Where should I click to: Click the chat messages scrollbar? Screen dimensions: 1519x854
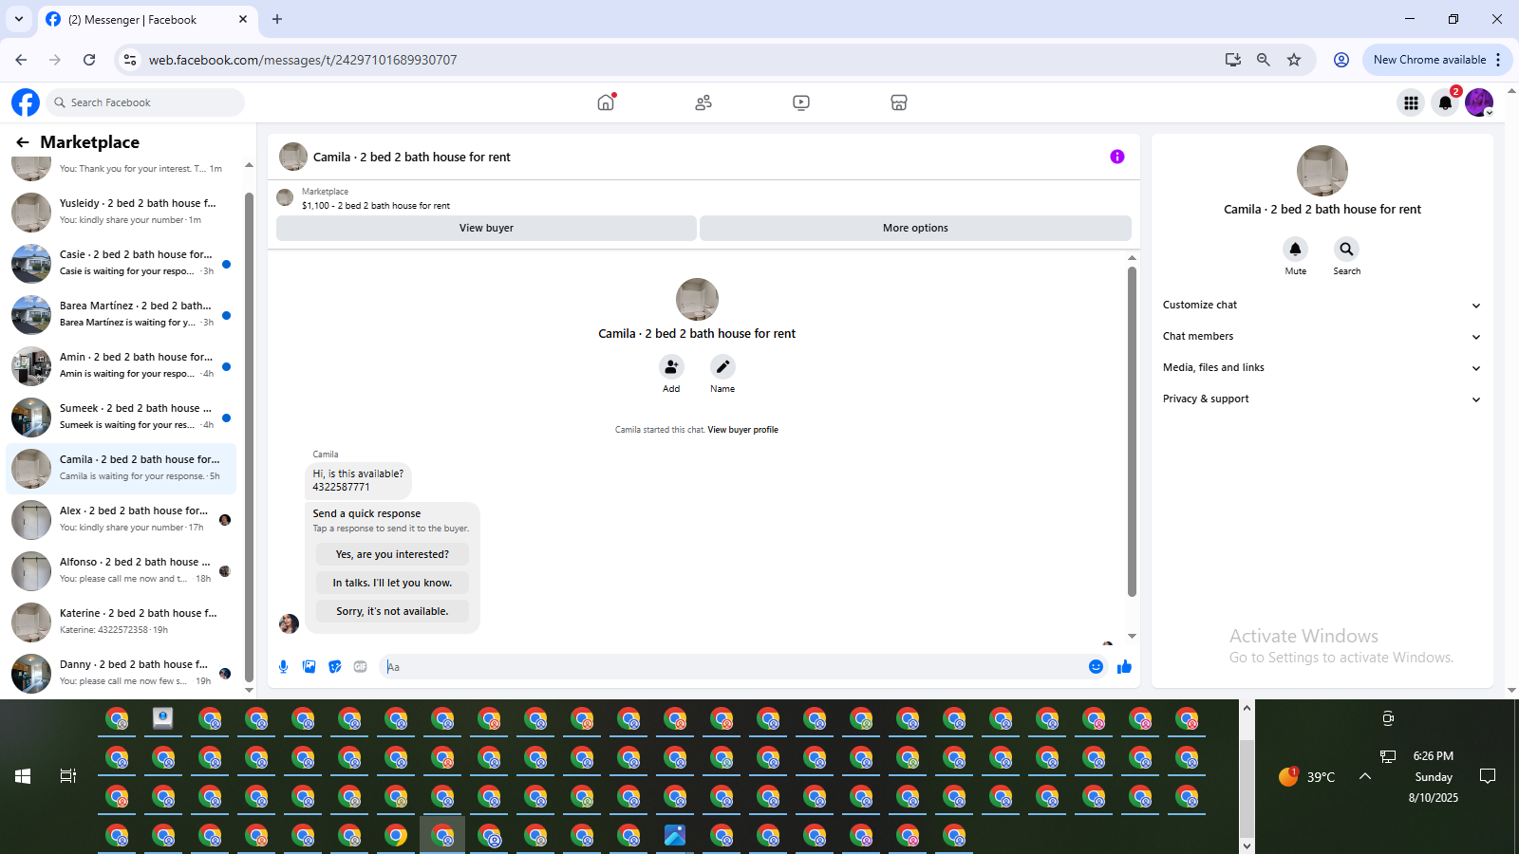pos(1132,432)
